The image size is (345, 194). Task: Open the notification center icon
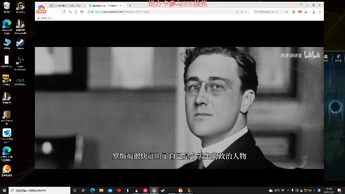click(340, 191)
